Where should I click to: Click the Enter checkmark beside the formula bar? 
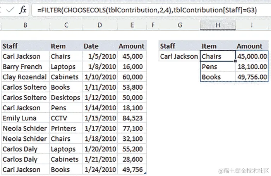[10, 10]
